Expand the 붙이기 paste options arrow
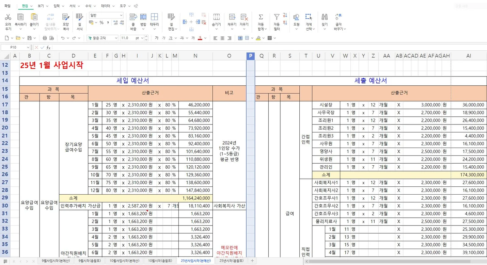 34,29
